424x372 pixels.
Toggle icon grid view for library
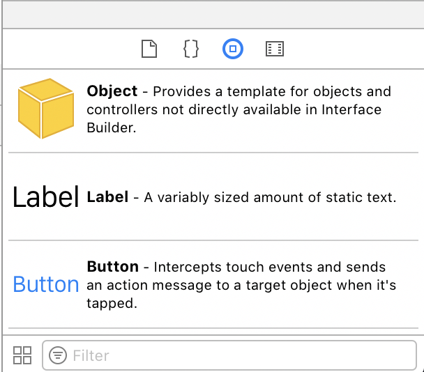pyautogui.click(x=22, y=355)
